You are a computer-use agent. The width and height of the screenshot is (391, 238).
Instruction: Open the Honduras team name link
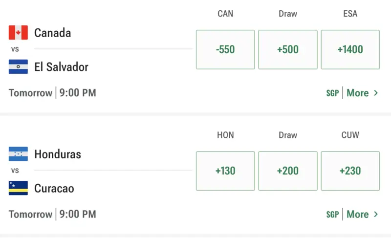coord(58,154)
